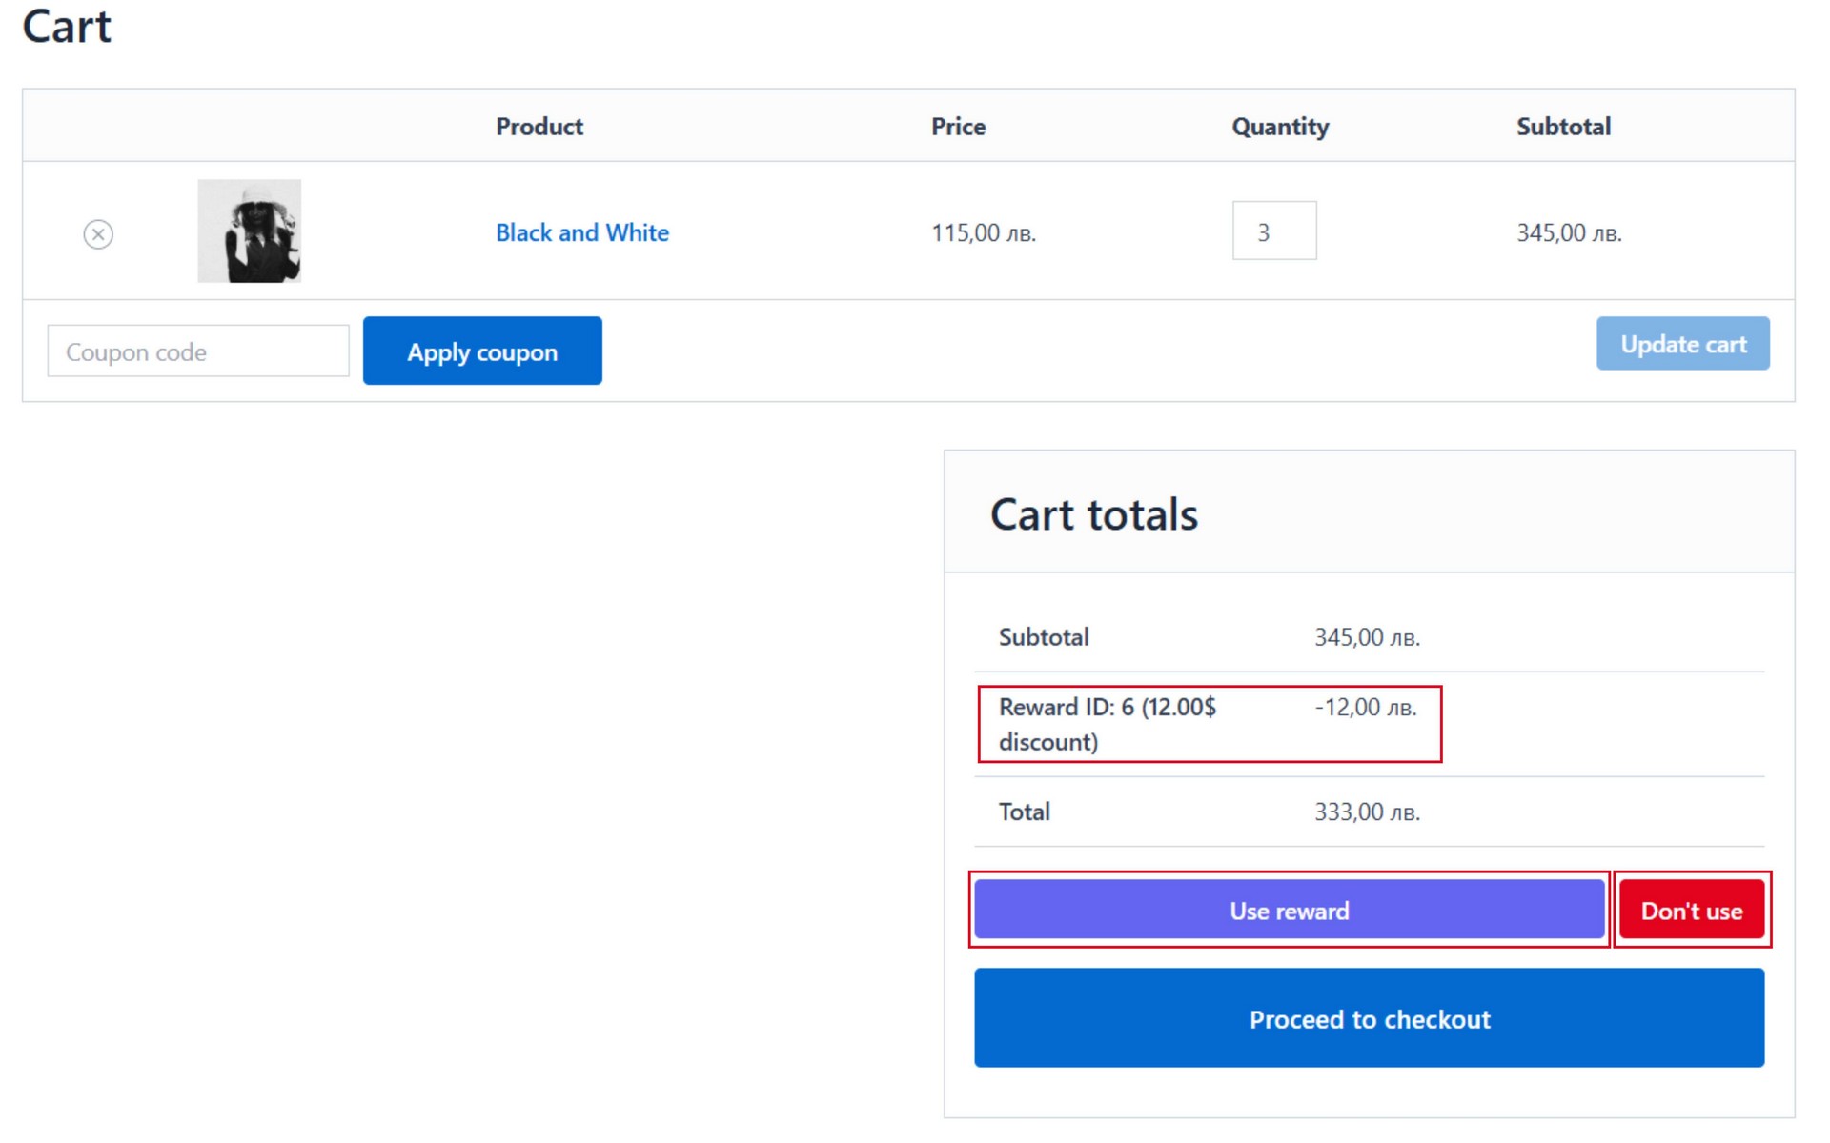Open the Black and White product link
Viewport: 1830px width, 1143px height.
pyautogui.click(x=581, y=232)
